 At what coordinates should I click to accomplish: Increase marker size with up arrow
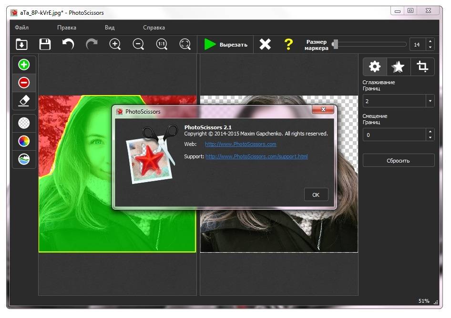point(430,41)
